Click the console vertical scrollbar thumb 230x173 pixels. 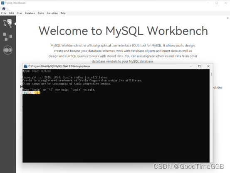pyautogui.click(x=211, y=74)
